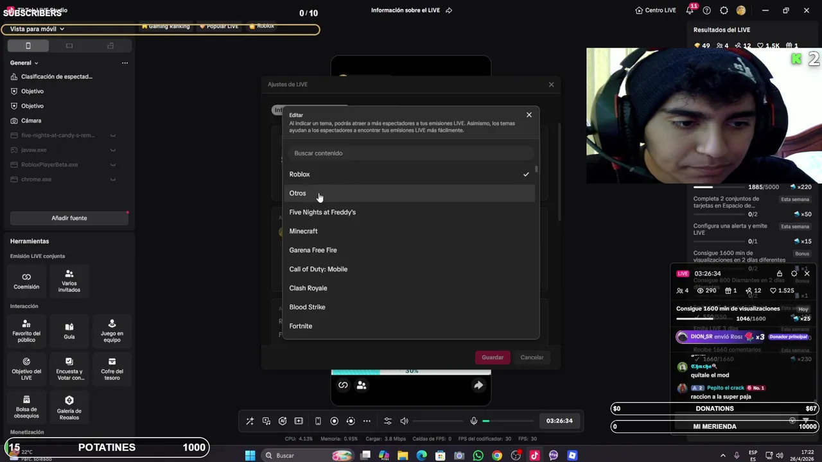The height and width of the screenshot is (462, 822).
Task: Adjust the microphone level slider
Action: click(509, 421)
